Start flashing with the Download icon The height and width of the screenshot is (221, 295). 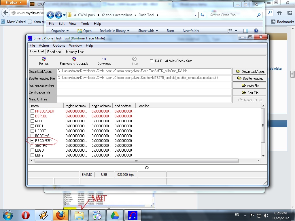click(x=104, y=61)
